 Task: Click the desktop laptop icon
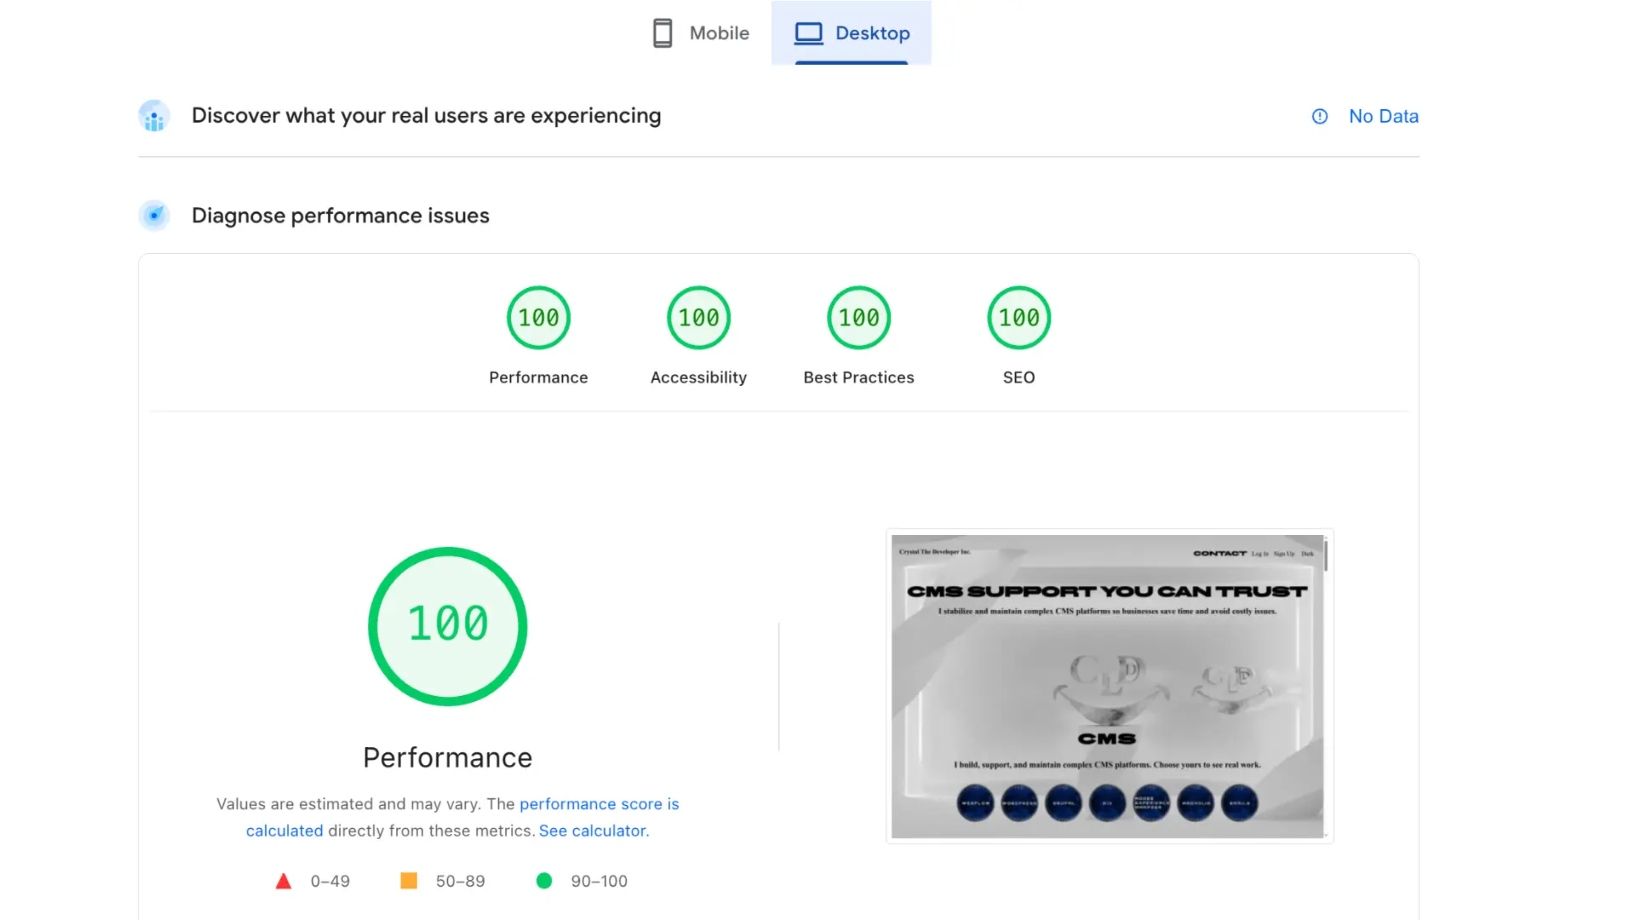(808, 33)
